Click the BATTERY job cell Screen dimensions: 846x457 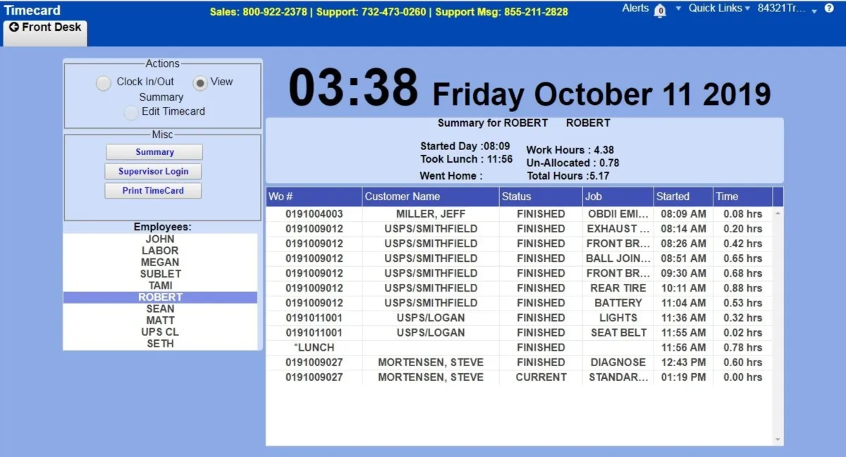click(618, 303)
